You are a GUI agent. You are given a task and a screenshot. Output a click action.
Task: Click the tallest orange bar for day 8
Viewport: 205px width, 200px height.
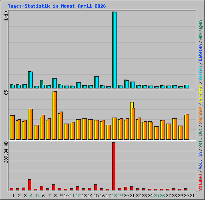pyautogui.click(x=55, y=116)
